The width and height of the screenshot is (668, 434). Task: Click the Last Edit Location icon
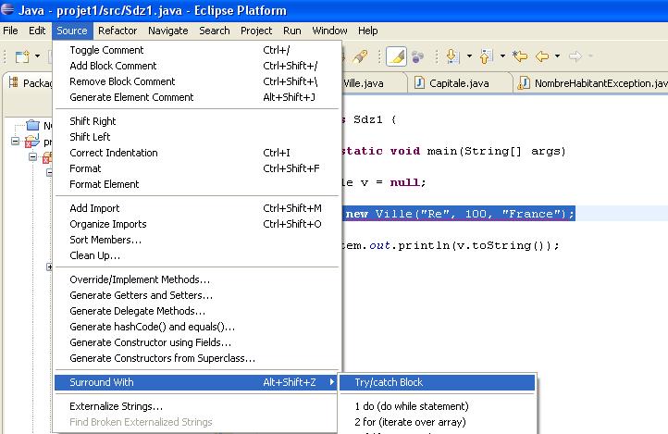[x=520, y=56]
